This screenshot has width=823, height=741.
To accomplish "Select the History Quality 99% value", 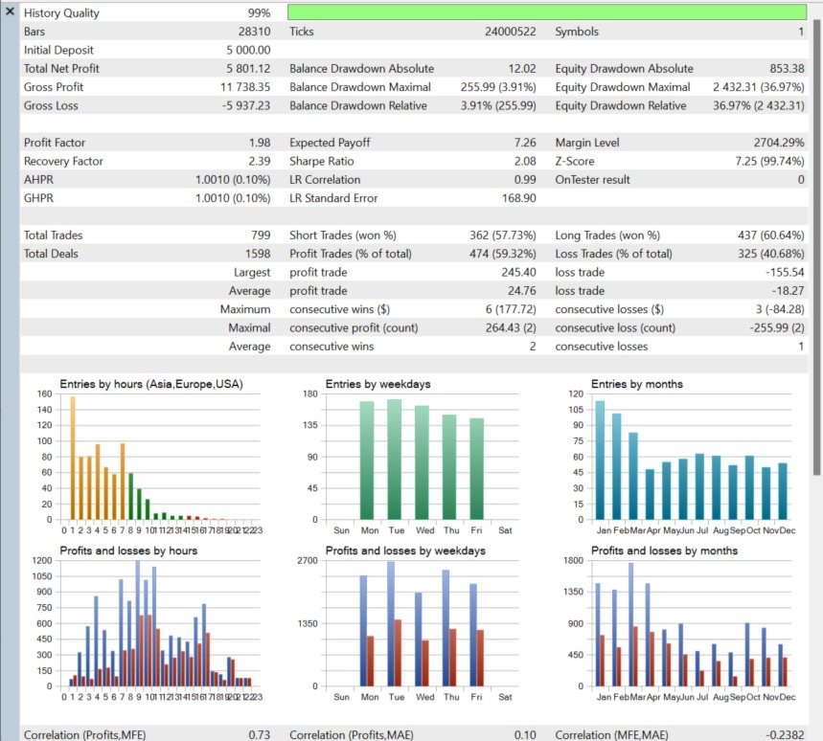I will point(260,13).
